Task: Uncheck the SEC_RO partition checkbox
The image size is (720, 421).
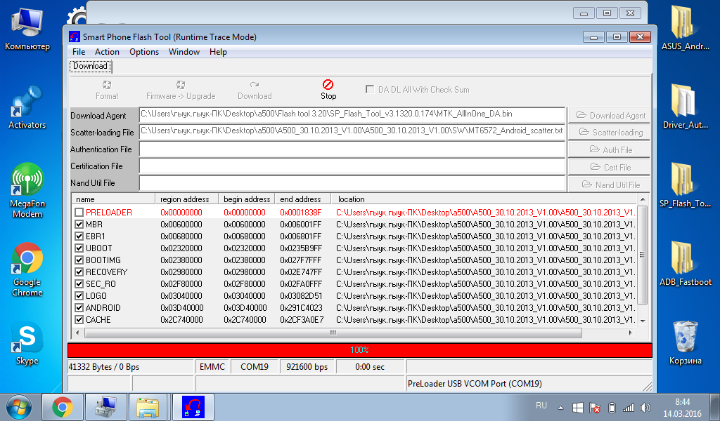Action: click(x=79, y=284)
